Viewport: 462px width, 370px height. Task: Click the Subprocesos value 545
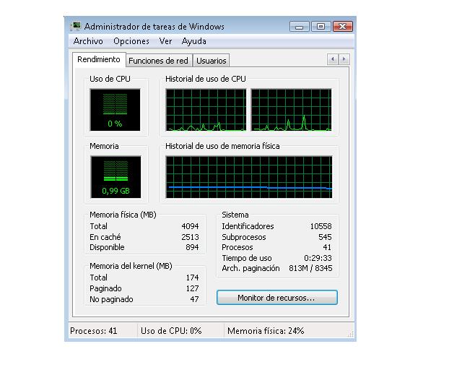(325, 237)
